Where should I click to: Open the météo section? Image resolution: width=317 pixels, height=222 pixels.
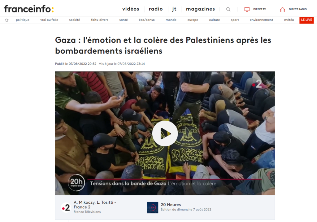tap(289, 20)
